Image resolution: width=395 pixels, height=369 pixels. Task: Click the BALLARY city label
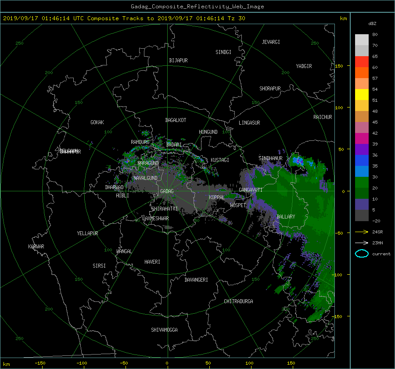[x=286, y=217]
